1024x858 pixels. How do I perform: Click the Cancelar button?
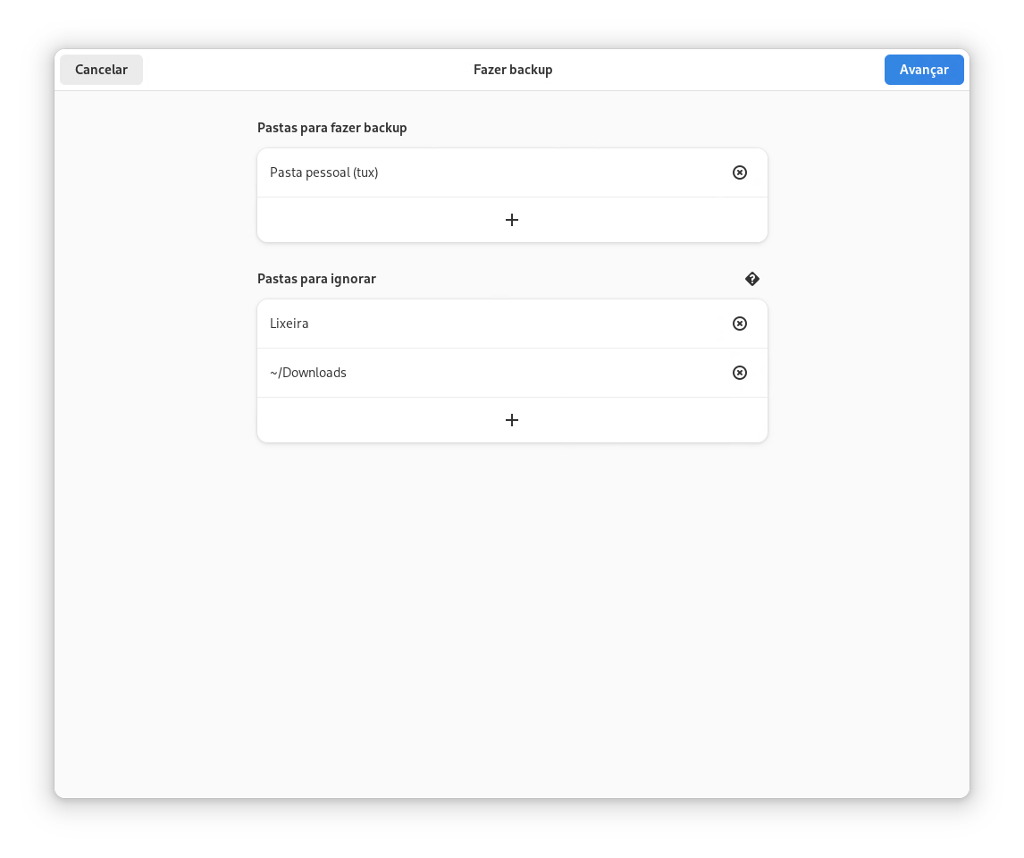[101, 70]
